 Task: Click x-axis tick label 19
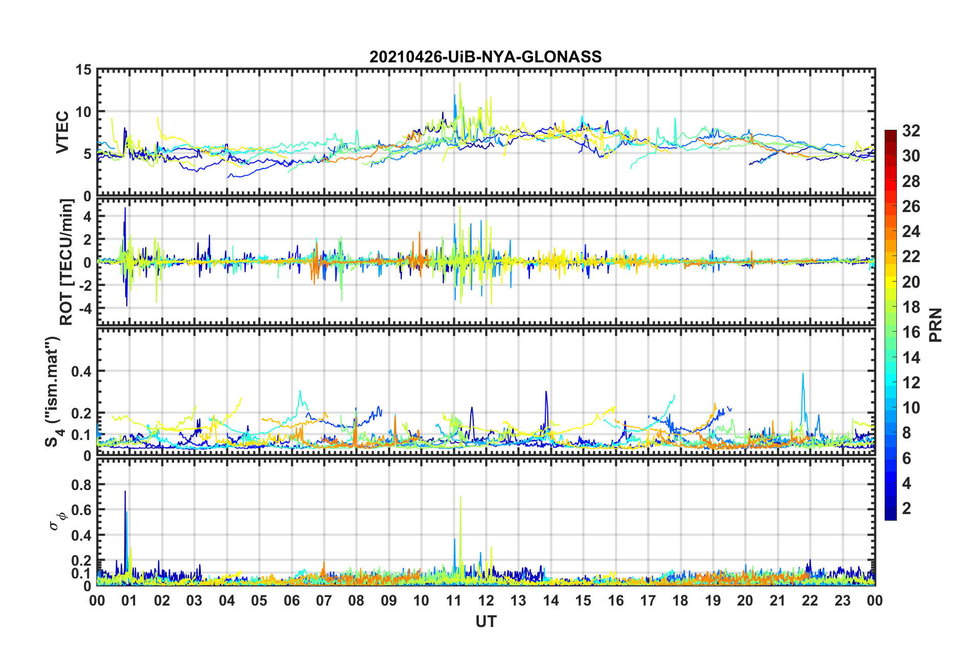(x=713, y=600)
